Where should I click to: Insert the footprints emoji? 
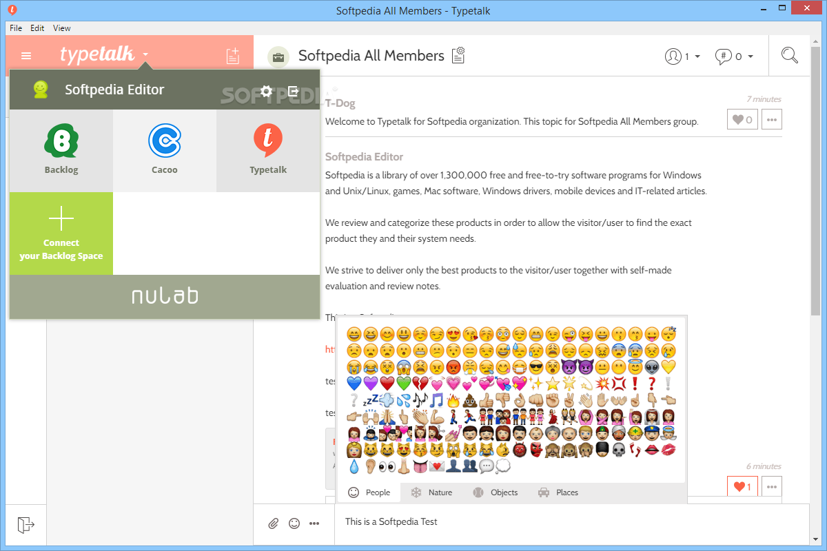coord(635,449)
